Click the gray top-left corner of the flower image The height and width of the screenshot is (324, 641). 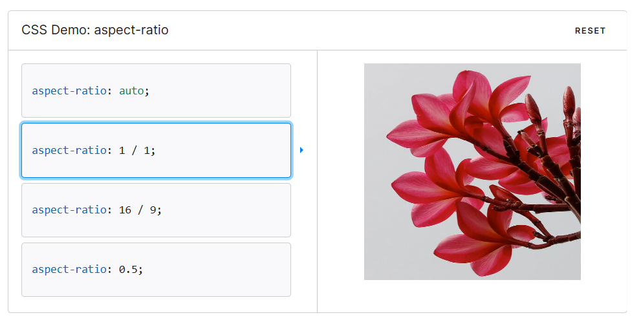click(x=375, y=73)
